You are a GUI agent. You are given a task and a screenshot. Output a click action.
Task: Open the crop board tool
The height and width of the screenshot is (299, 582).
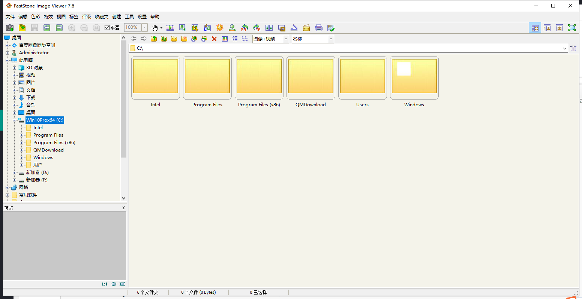pos(195,28)
